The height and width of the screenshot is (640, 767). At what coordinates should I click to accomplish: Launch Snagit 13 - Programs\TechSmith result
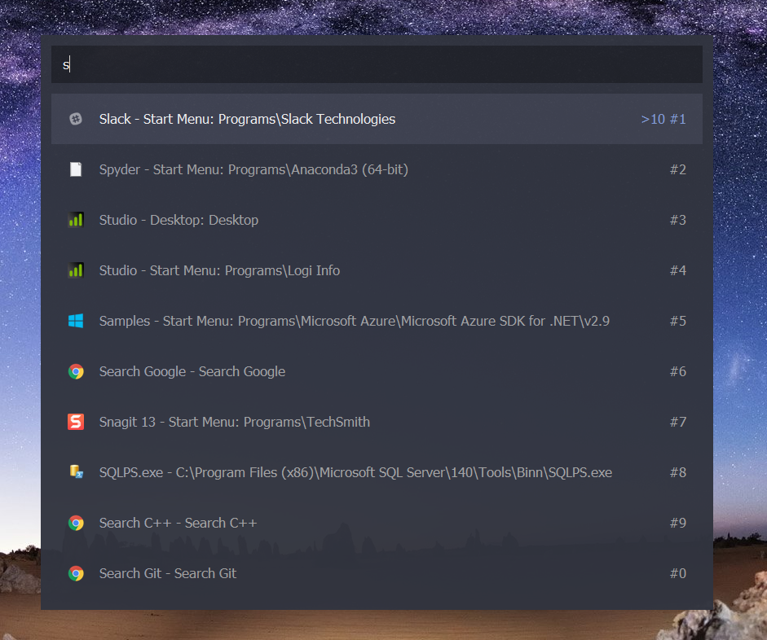click(377, 422)
